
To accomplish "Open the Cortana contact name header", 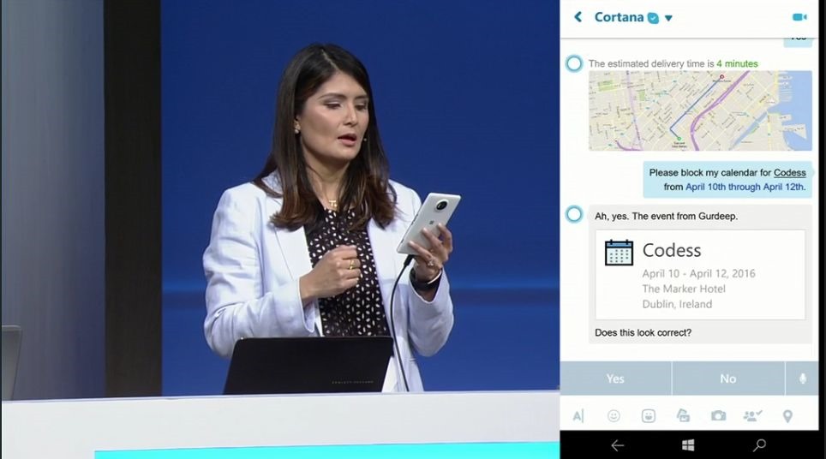I will coord(619,17).
